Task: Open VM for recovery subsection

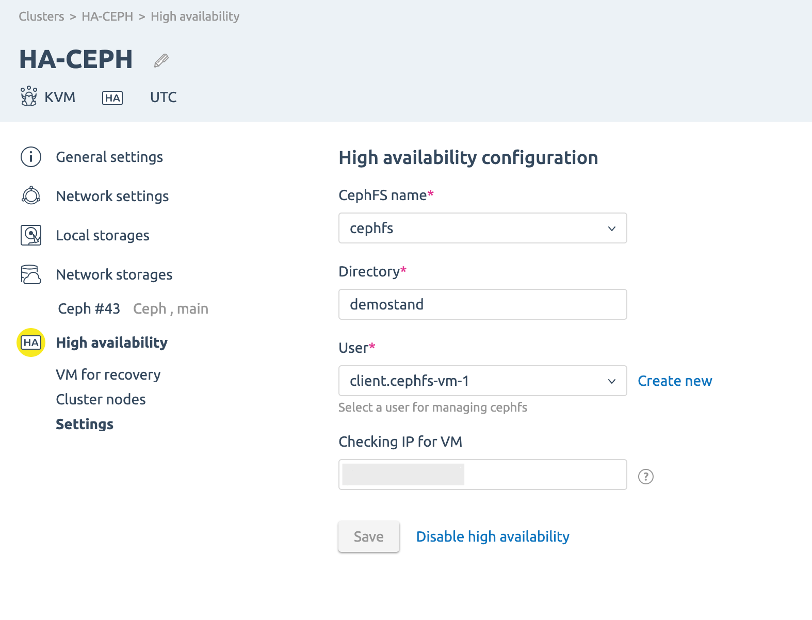Action: tap(108, 374)
